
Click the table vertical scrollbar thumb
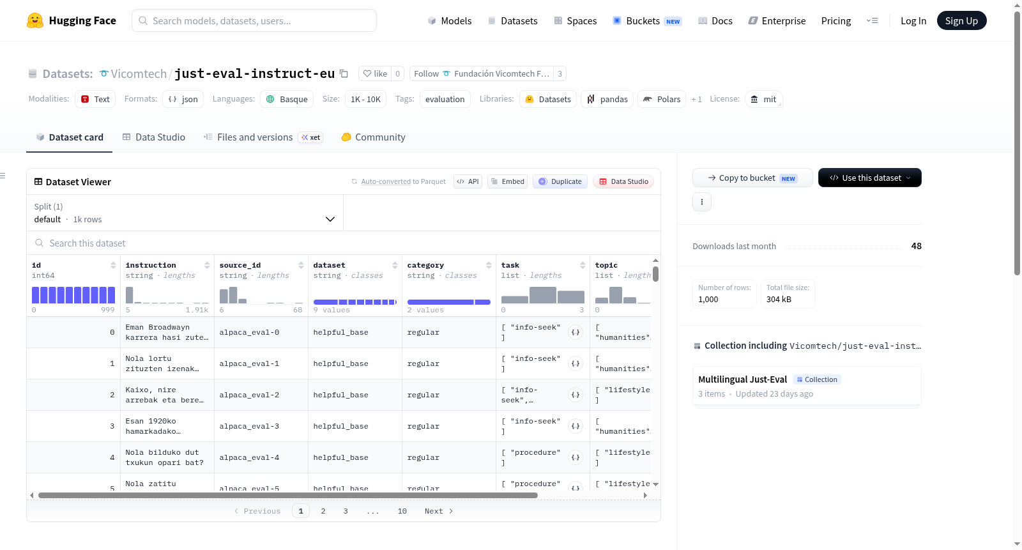655,274
